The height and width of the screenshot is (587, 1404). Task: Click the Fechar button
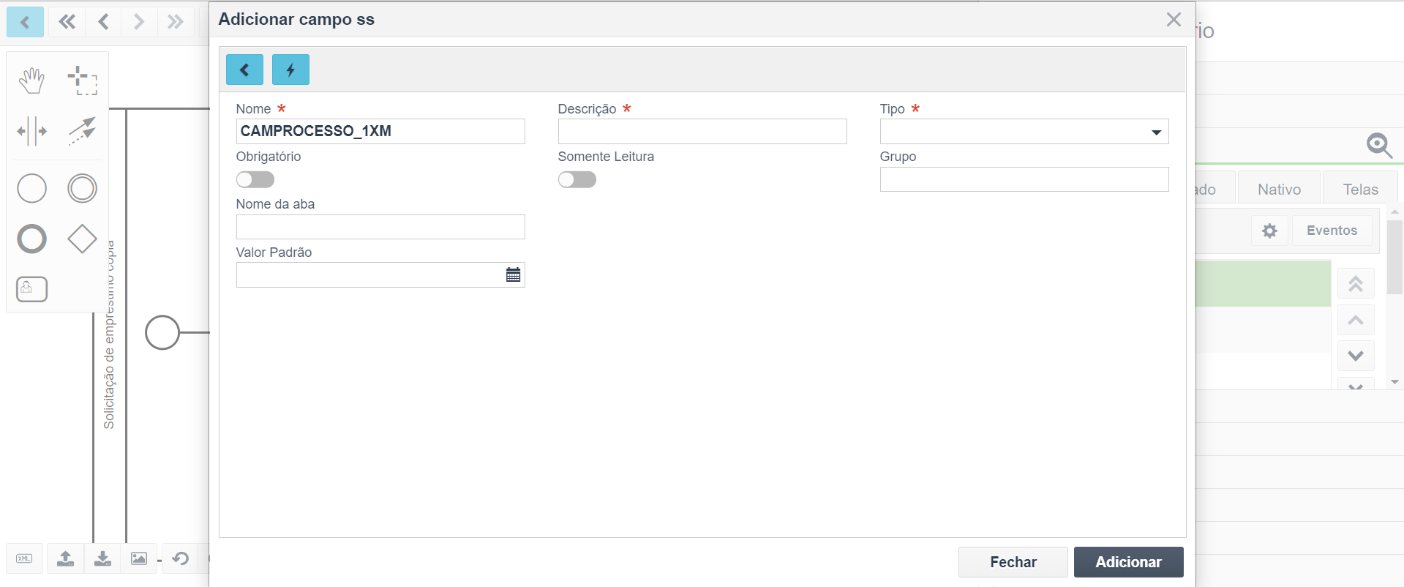(x=1013, y=562)
